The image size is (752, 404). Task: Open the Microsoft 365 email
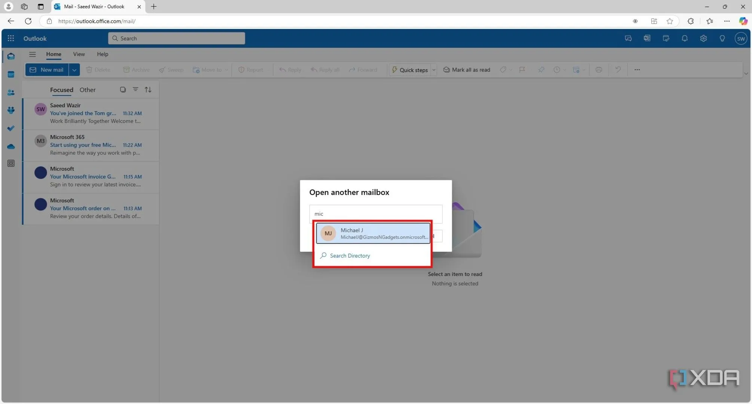(x=91, y=145)
